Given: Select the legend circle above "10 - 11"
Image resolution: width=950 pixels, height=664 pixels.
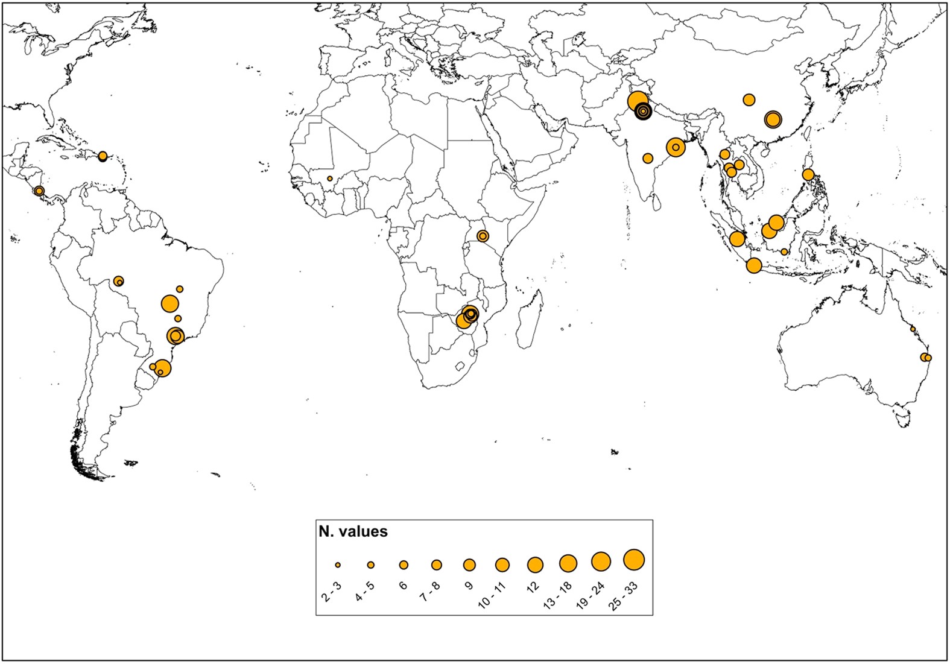Looking at the screenshot, I should (502, 565).
